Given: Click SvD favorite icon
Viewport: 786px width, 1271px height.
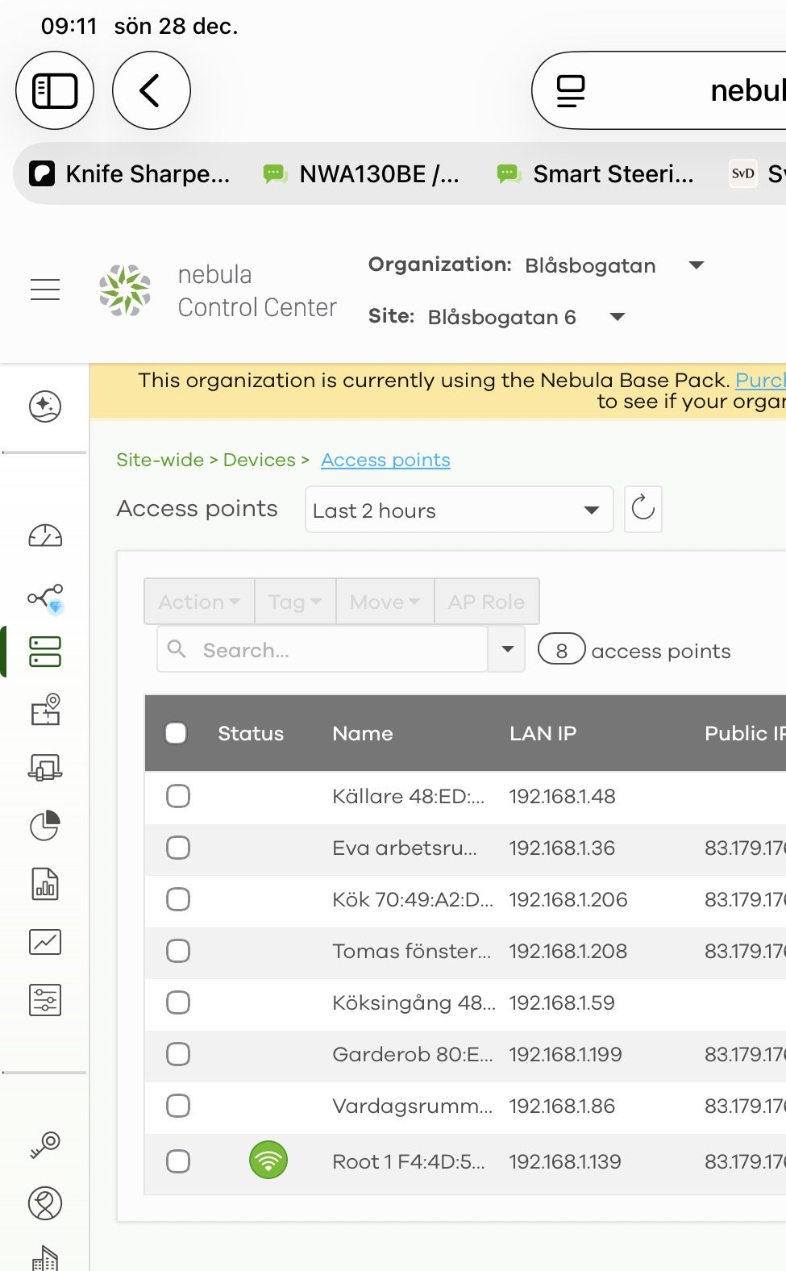Looking at the screenshot, I should (x=743, y=173).
